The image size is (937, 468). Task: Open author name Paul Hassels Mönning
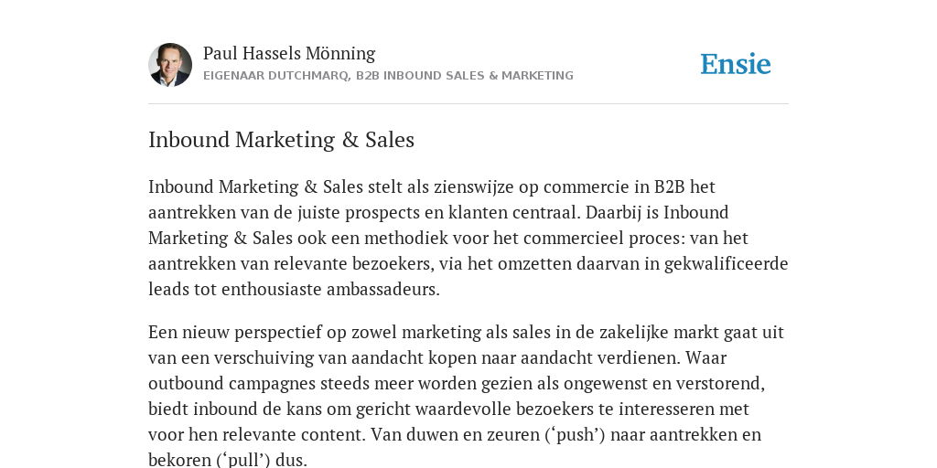click(x=289, y=53)
